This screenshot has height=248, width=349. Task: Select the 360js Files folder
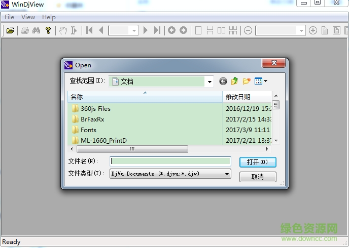95,109
